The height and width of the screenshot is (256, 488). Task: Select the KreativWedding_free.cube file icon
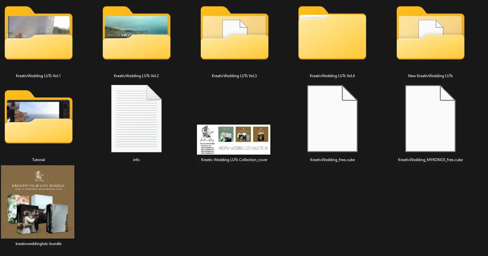pyautogui.click(x=332, y=118)
